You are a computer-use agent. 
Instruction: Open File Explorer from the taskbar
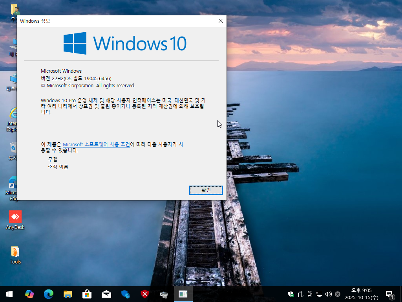pyautogui.click(x=68, y=294)
